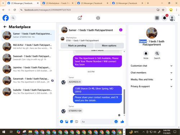180x135 pixels.
Task: Open the Samer conversation in list
Action: coord(28,35)
